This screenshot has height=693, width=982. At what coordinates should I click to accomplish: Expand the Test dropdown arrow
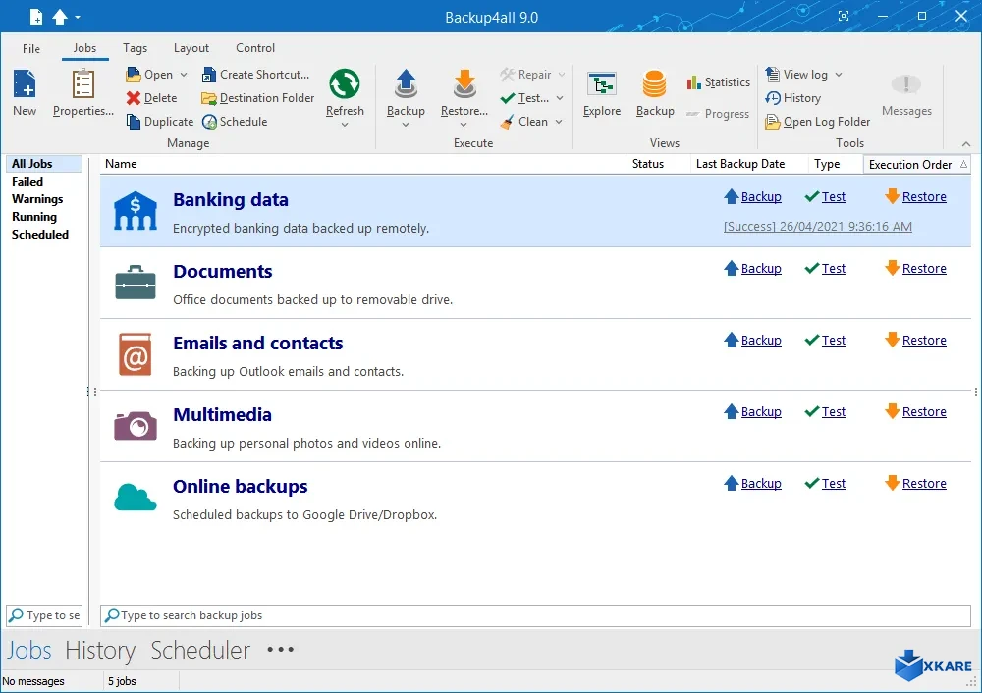pos(560,98)
